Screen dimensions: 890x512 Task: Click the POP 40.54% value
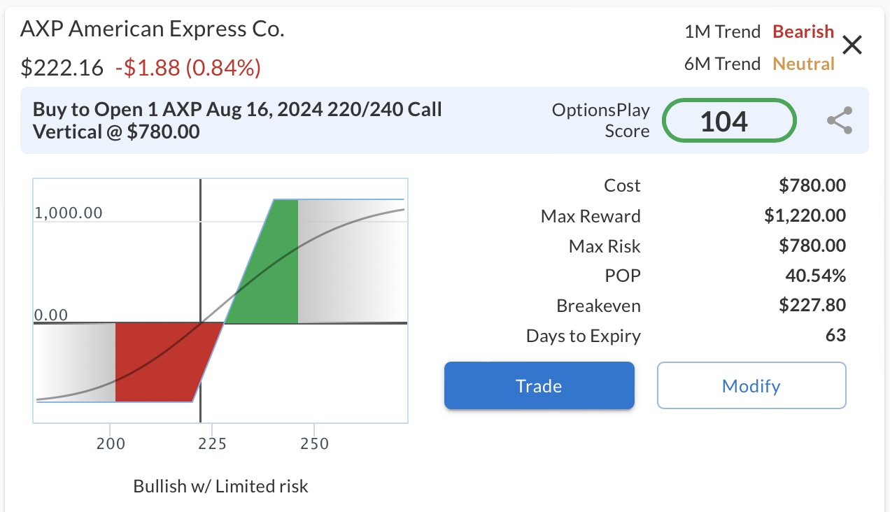coord(815,276)
